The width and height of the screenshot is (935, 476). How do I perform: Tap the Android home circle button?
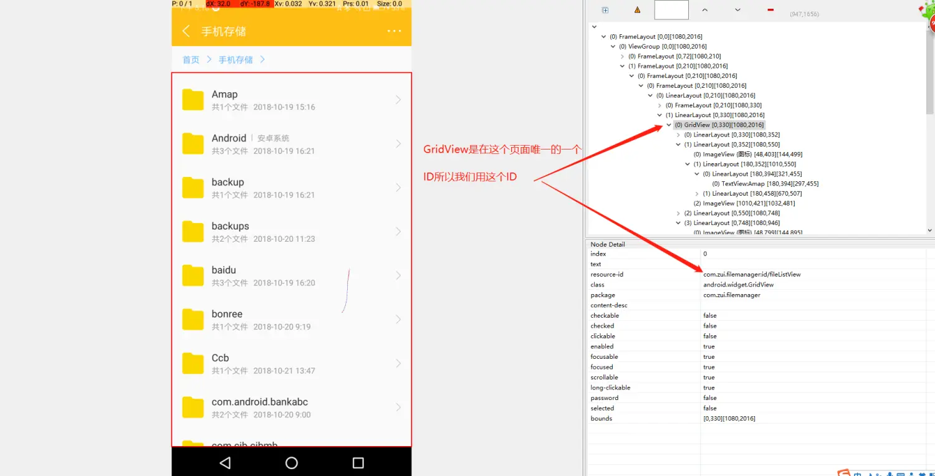point(291,463)
